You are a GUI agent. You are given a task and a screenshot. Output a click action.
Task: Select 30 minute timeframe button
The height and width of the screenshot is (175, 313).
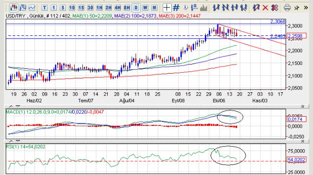(90, 8)
